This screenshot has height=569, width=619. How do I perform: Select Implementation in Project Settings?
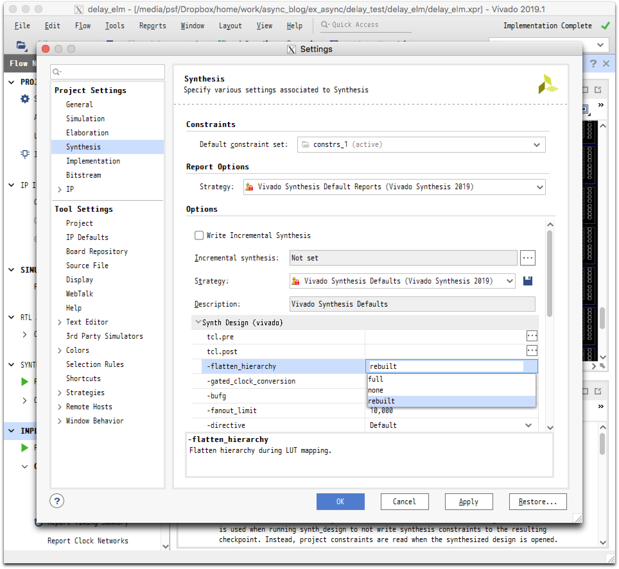coord(93,161)
